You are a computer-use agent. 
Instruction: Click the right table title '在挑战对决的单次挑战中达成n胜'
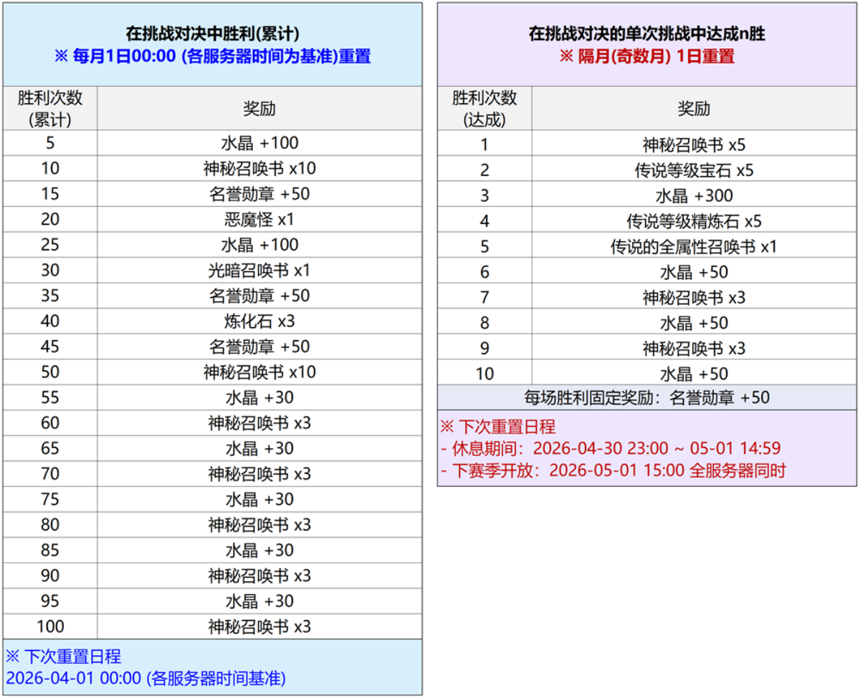pos(646,34)
